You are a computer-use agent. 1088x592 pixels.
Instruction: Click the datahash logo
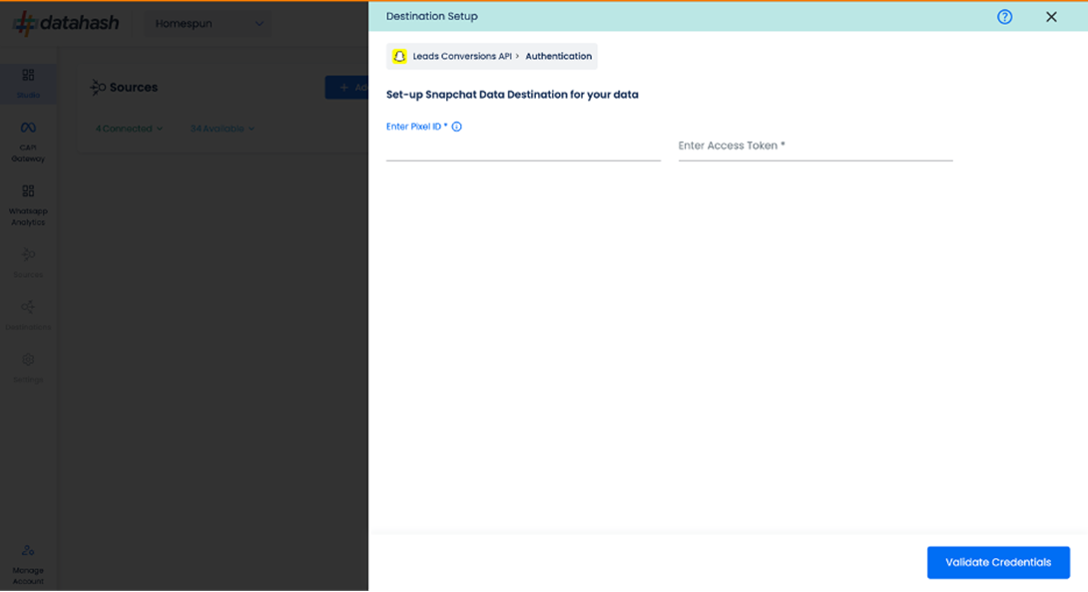(67, 23)
